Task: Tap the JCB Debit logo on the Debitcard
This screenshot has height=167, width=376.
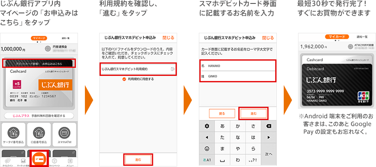Action: click(363, 97)
